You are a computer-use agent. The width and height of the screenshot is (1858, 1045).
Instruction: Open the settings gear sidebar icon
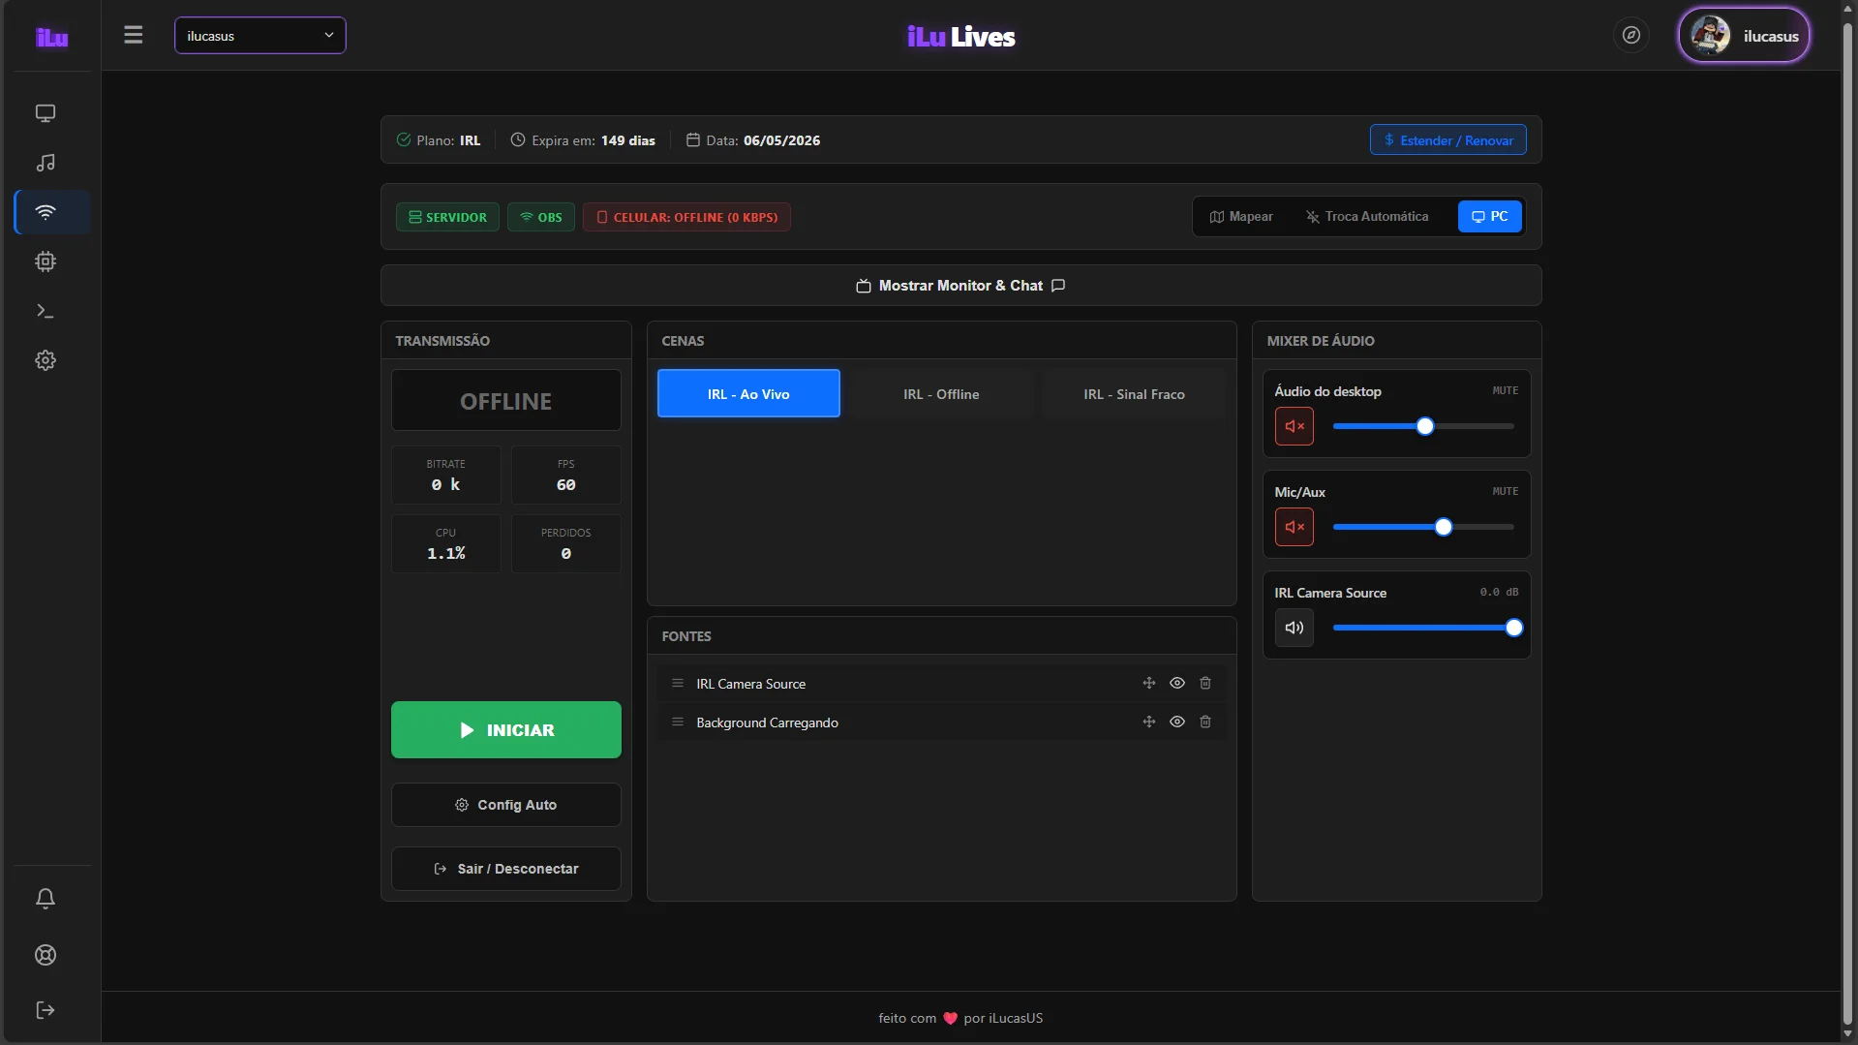[x=46, y=360]
